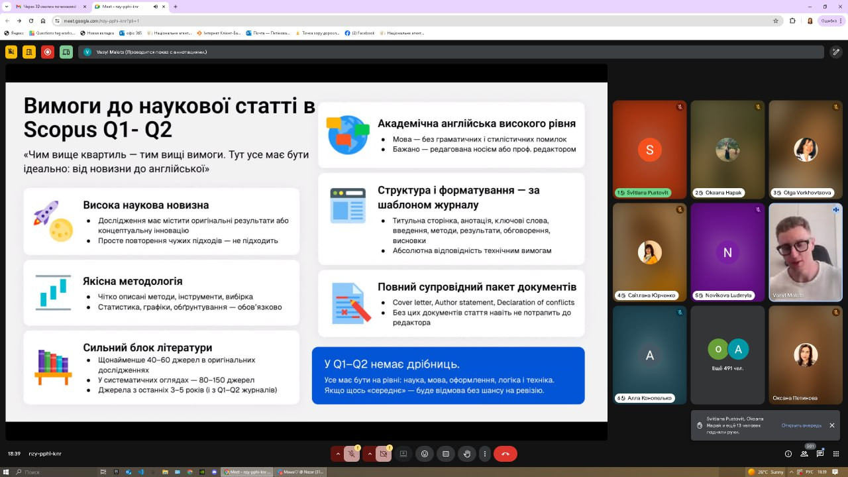Click the present screen icon
Image resolution: width=848 pixels, height=477 pixels.
403,454
